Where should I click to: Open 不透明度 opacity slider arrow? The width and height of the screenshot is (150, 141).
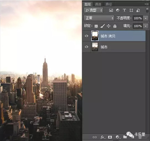tap(146, 18)
